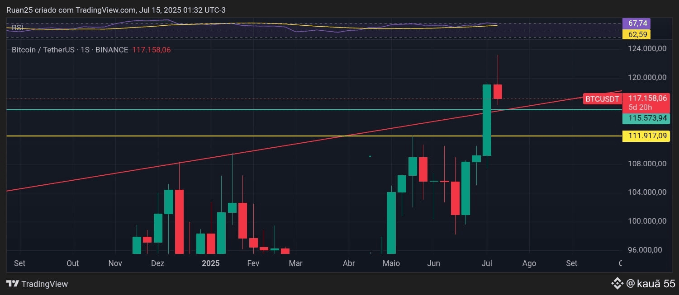Click the Jun month label
679x295 pixels.
click(433, 263)
